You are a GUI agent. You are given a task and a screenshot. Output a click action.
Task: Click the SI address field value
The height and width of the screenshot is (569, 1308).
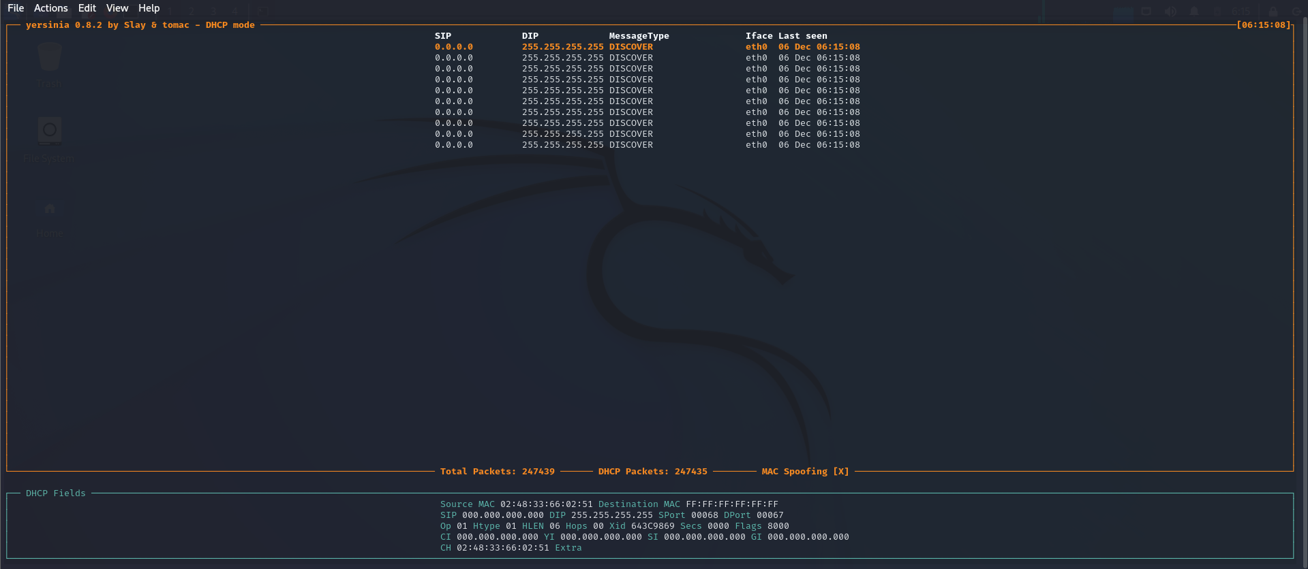705,537
